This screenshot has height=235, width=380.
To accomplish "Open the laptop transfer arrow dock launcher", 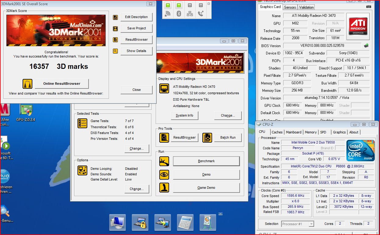I will [x=163, y=222].
